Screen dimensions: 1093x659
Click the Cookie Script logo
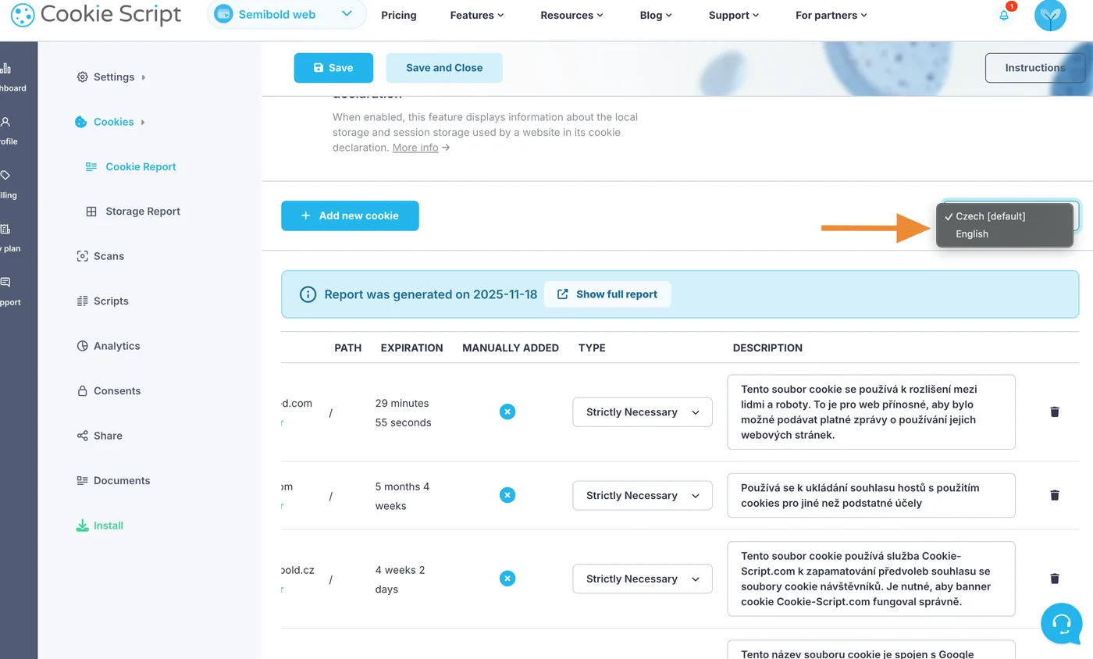96,14
